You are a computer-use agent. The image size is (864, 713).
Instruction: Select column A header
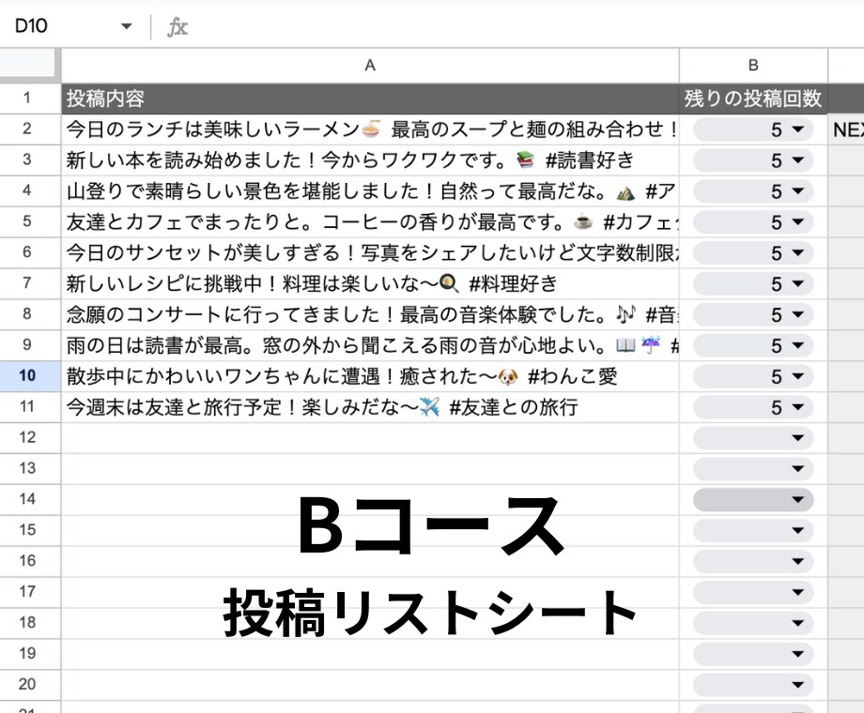(370, 66)
